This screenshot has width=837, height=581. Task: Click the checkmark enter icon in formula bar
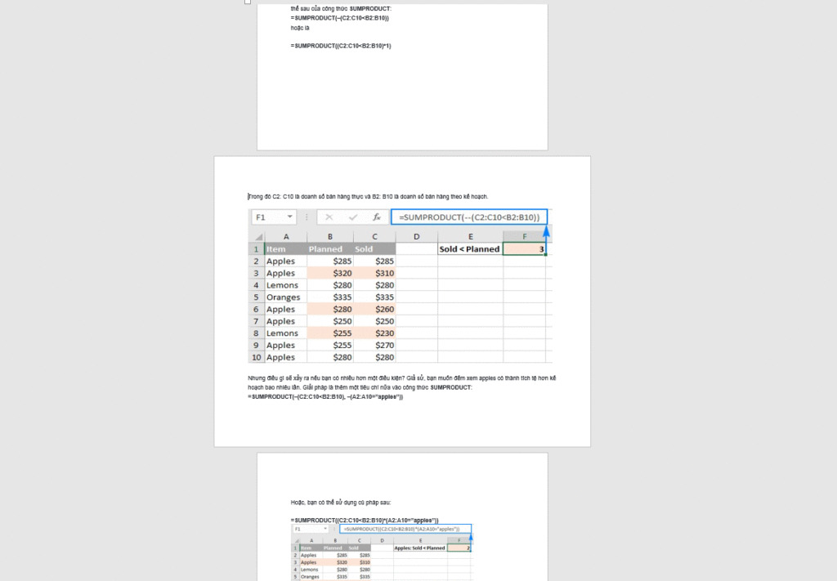pos(353,217)
